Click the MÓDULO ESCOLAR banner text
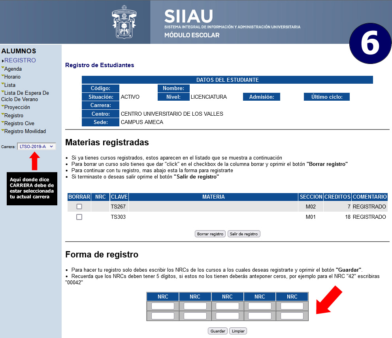 pos(192,35)
